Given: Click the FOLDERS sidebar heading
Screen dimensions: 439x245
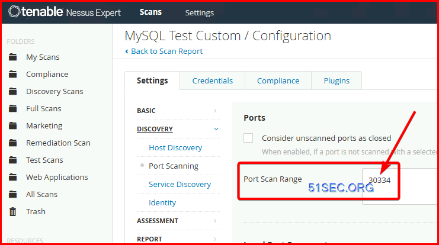Looking at the screenshot, I should (x=21, y=41).
